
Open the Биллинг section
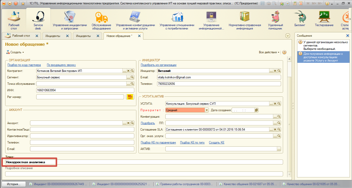(x=300, y=18)
